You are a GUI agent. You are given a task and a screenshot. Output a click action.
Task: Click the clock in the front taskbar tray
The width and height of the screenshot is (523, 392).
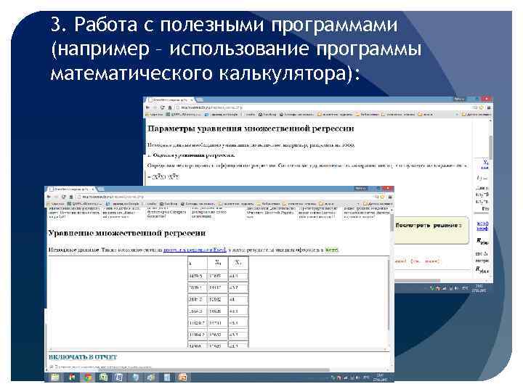380,377
